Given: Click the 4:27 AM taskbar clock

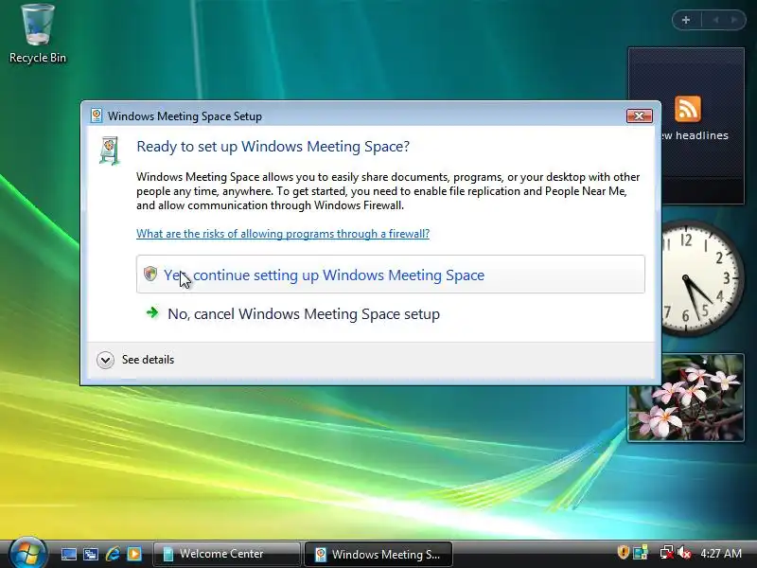Looking at the screenshot, I should pos(721,553).
